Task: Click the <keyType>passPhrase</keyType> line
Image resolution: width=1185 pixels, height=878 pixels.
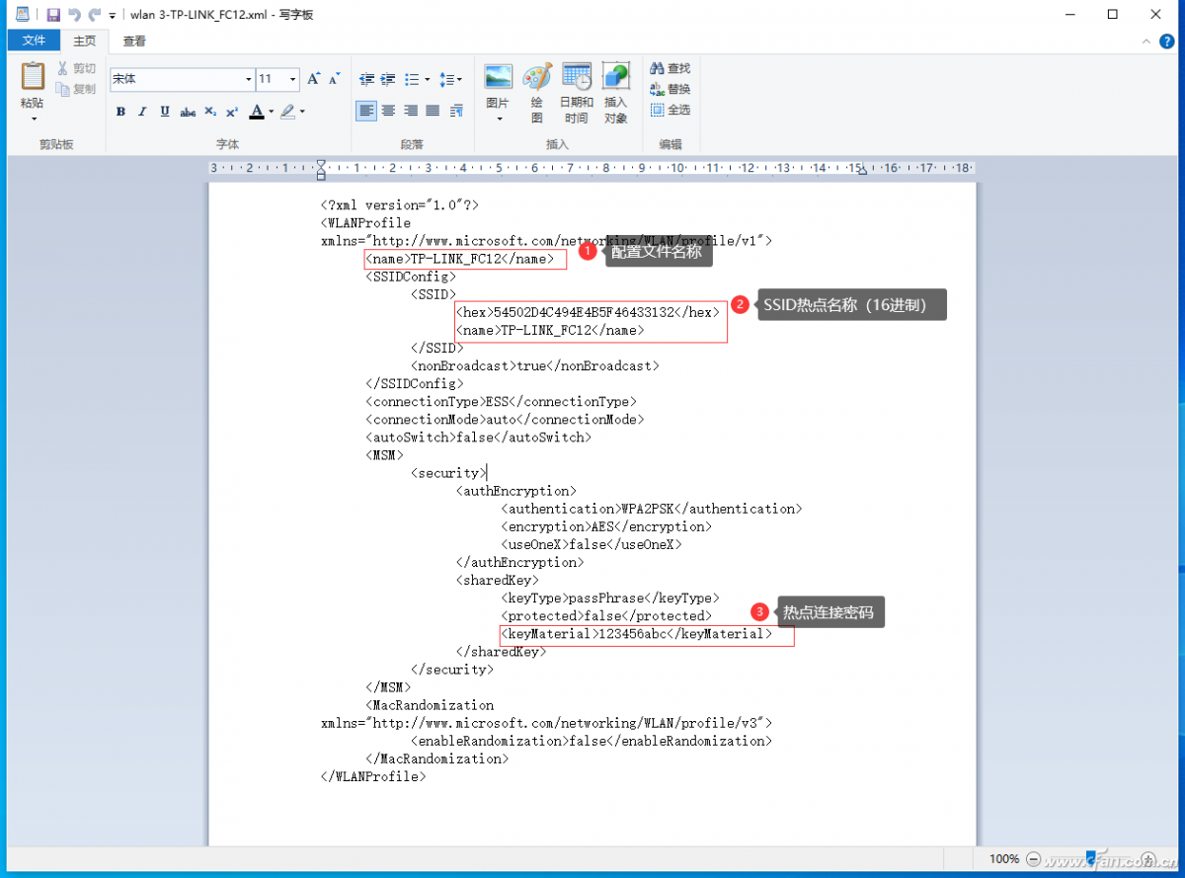Action: point(610,599)
